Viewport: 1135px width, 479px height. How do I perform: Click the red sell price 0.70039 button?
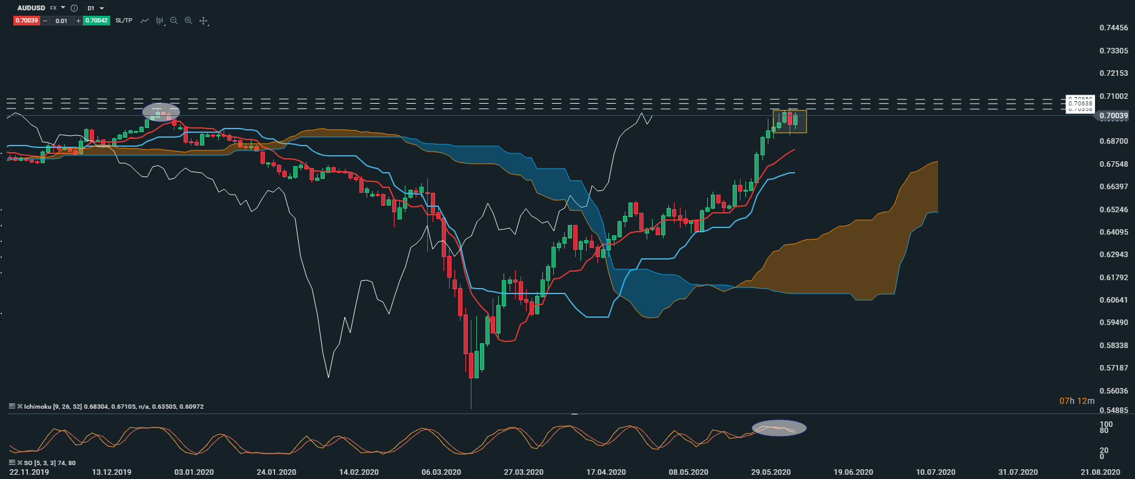click(x=27, y=21)
